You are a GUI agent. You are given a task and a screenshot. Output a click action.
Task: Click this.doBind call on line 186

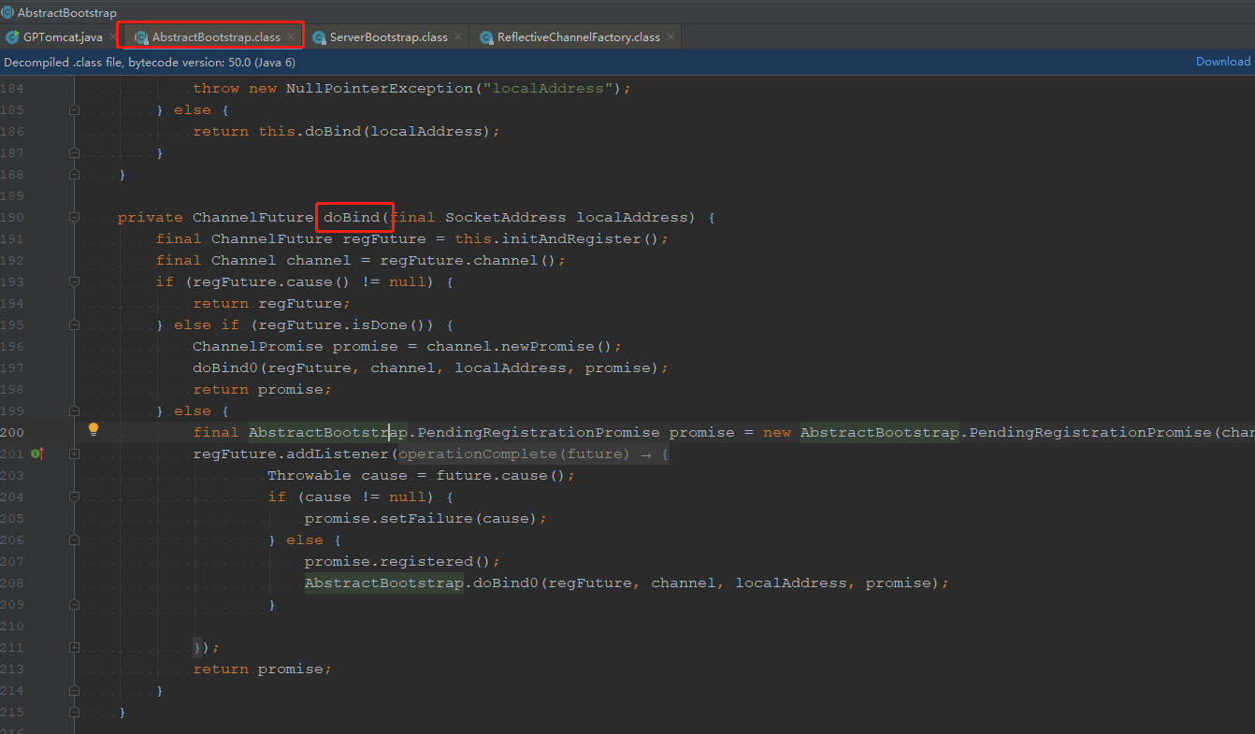click(x=310, y=132)
